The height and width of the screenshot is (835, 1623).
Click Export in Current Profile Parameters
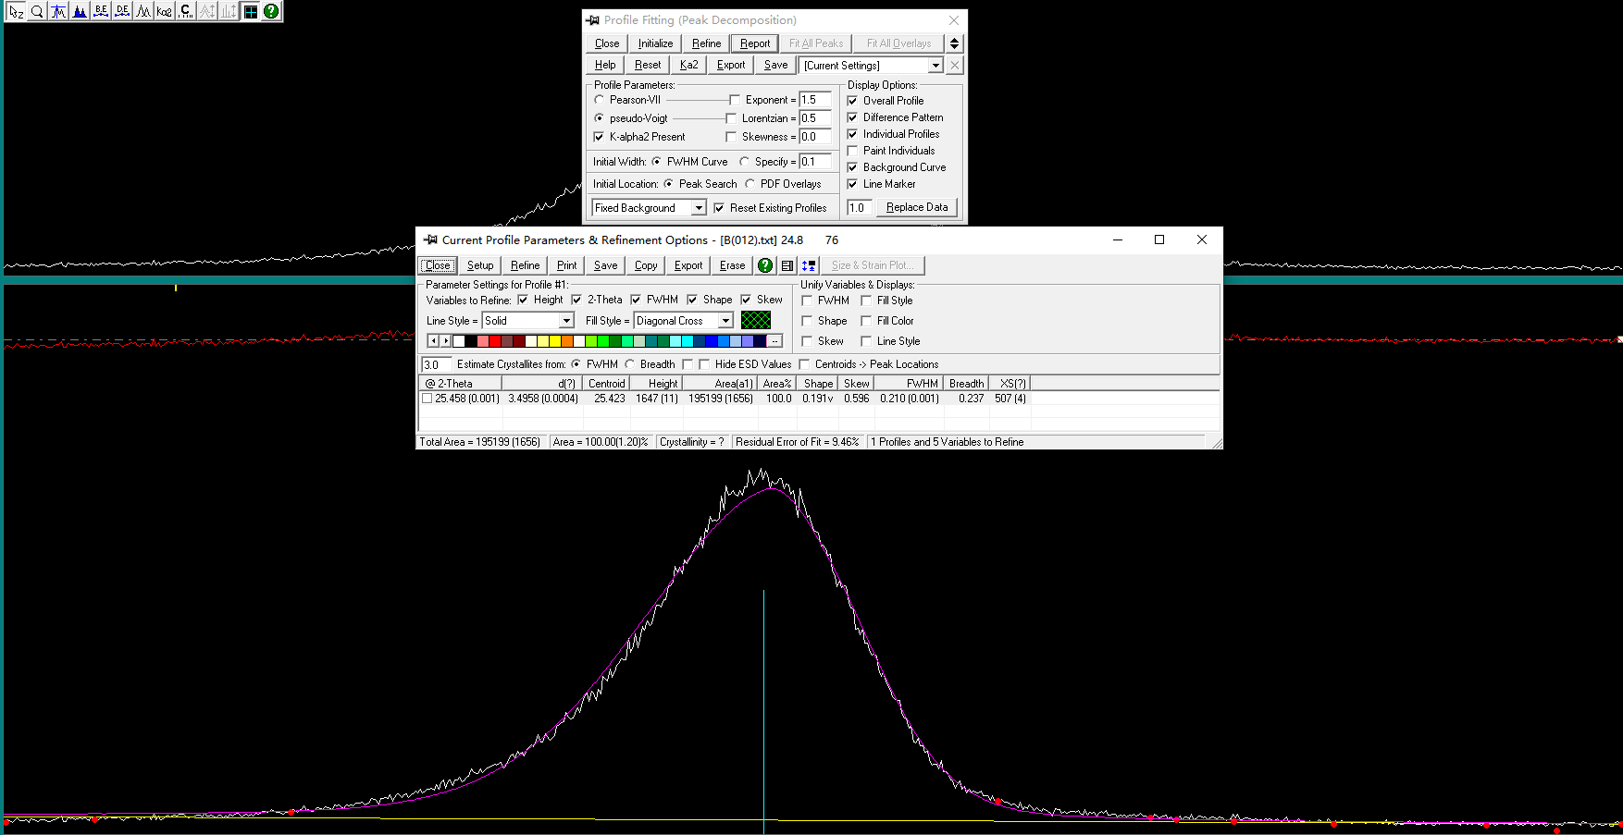(x=688, y=265)
